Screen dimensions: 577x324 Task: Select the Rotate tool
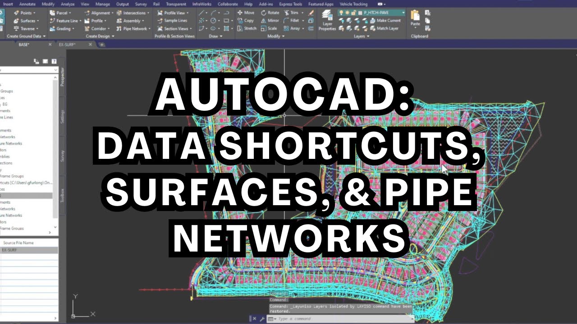pos(270,13)
